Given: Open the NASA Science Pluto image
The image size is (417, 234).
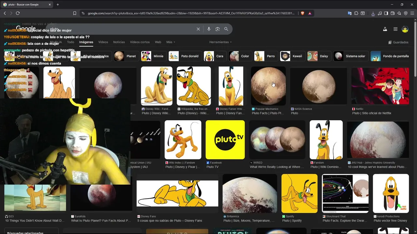Looking at the screenshot, I should click(318, 86).
